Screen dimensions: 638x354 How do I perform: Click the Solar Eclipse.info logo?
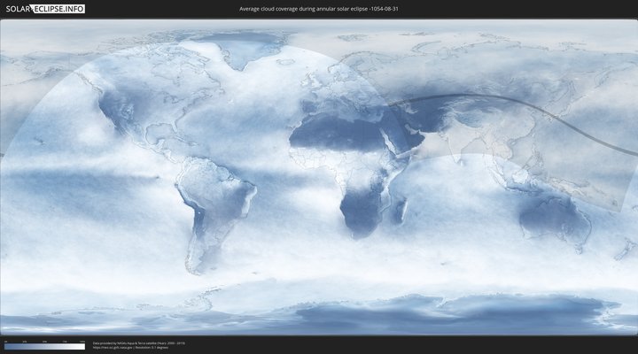tap(43, 9)
